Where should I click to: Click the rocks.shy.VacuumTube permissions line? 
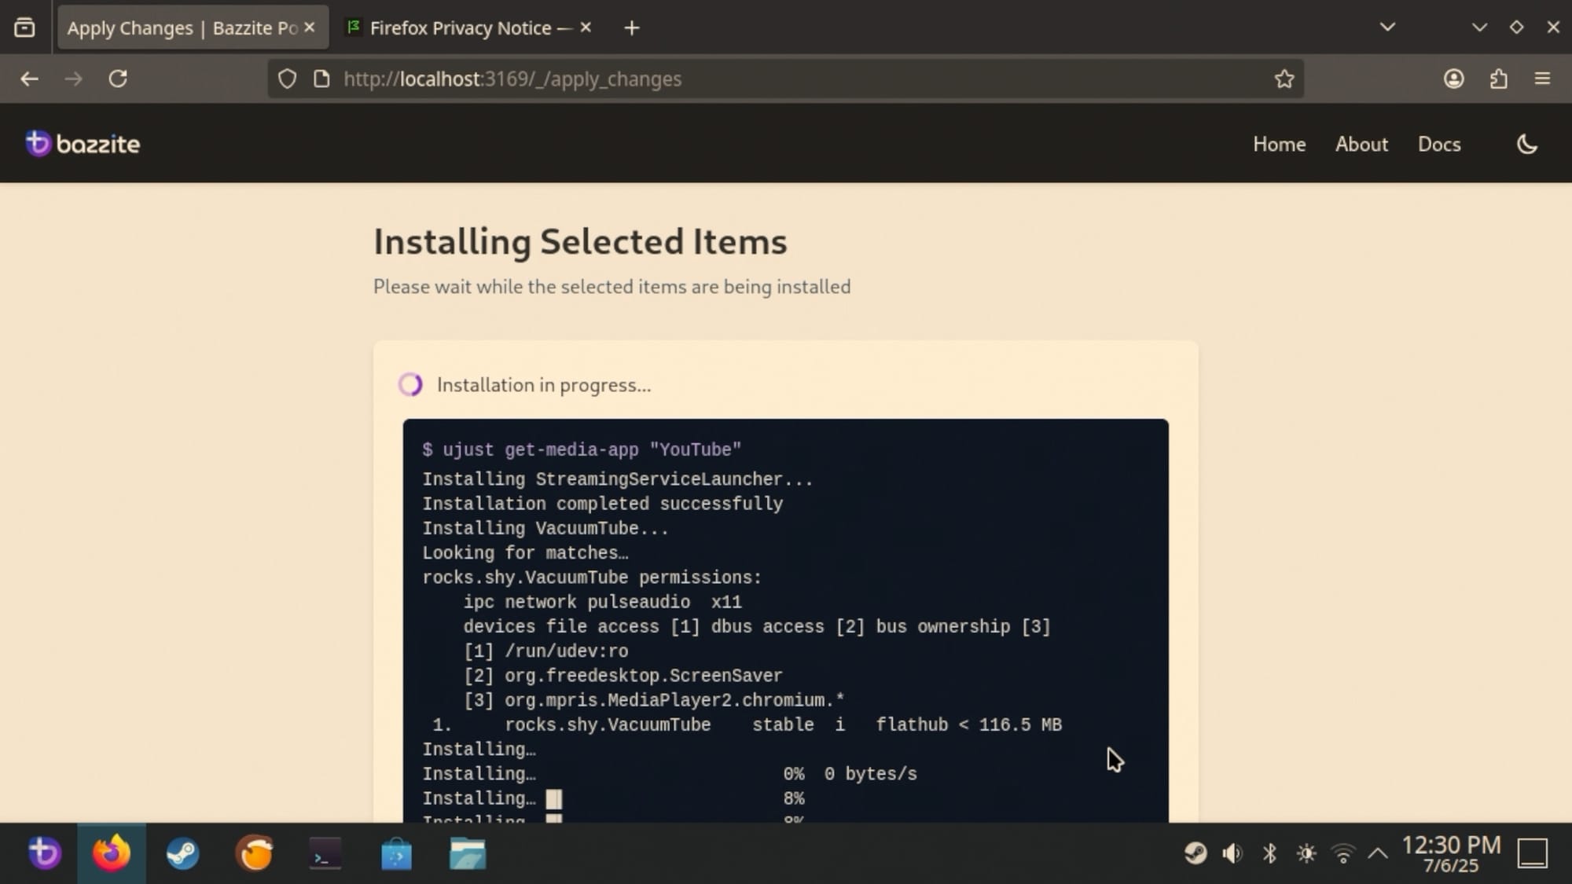click(x=592, y=578)
